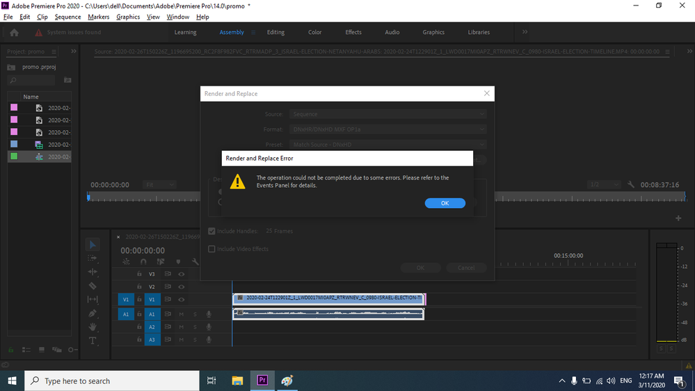Switch Project panel to freeform view
The height and width of the screenshot is (391, 695).
[57, 350]
